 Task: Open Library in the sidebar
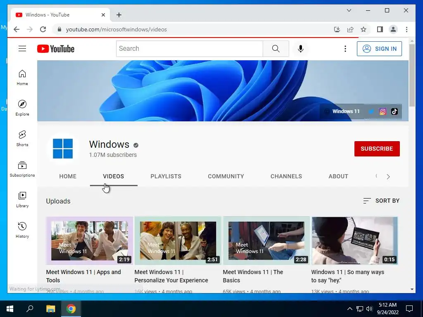pyautogui.click(x=22, y=199)
